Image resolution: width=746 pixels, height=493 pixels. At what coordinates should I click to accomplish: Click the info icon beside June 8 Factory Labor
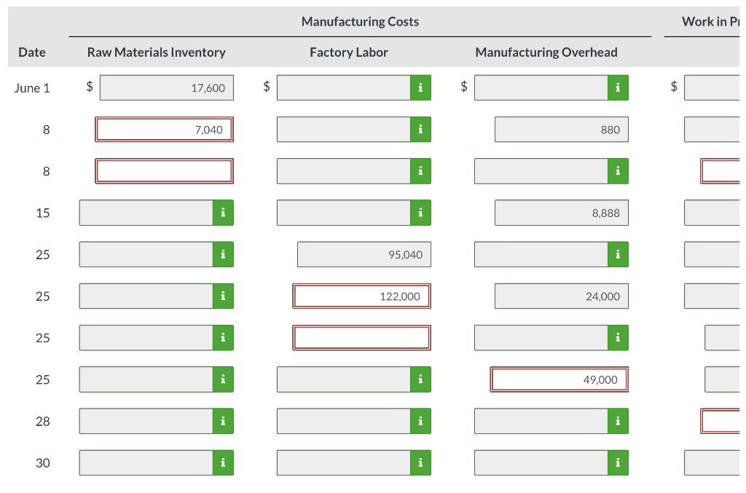point(421,129)
